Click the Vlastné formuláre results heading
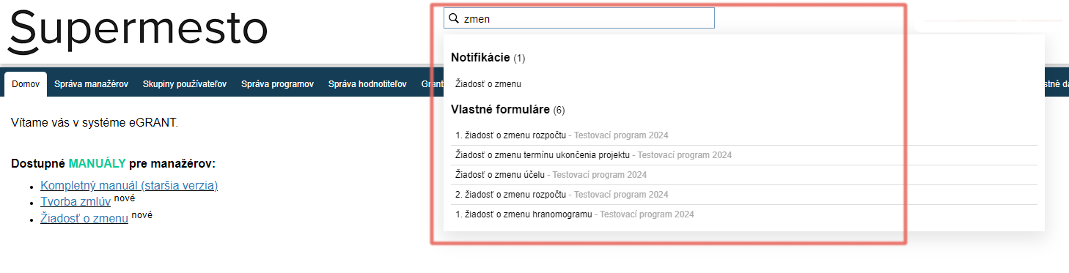Image resolution: width=1069 pixels, height=273 pixels. pyautogui.click(x=507, y=110)
